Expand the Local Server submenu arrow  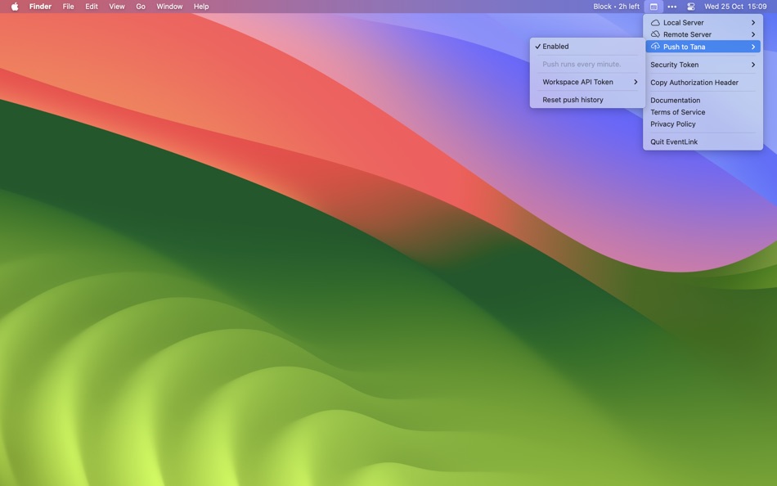point(752,23)
